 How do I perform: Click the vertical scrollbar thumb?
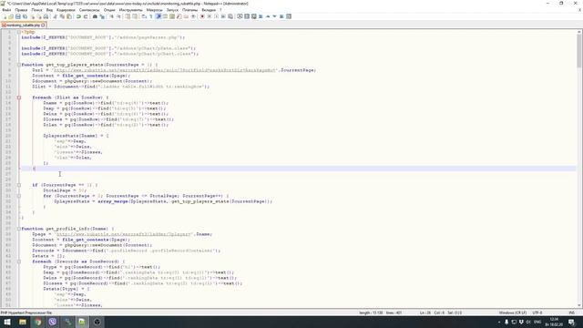[579, 51]
